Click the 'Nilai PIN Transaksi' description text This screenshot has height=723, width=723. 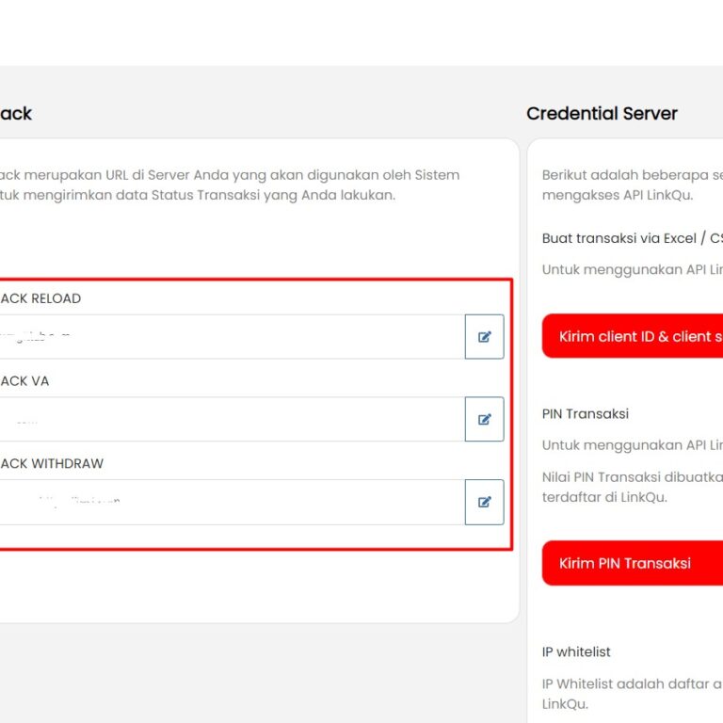click(x=631, y=476)
